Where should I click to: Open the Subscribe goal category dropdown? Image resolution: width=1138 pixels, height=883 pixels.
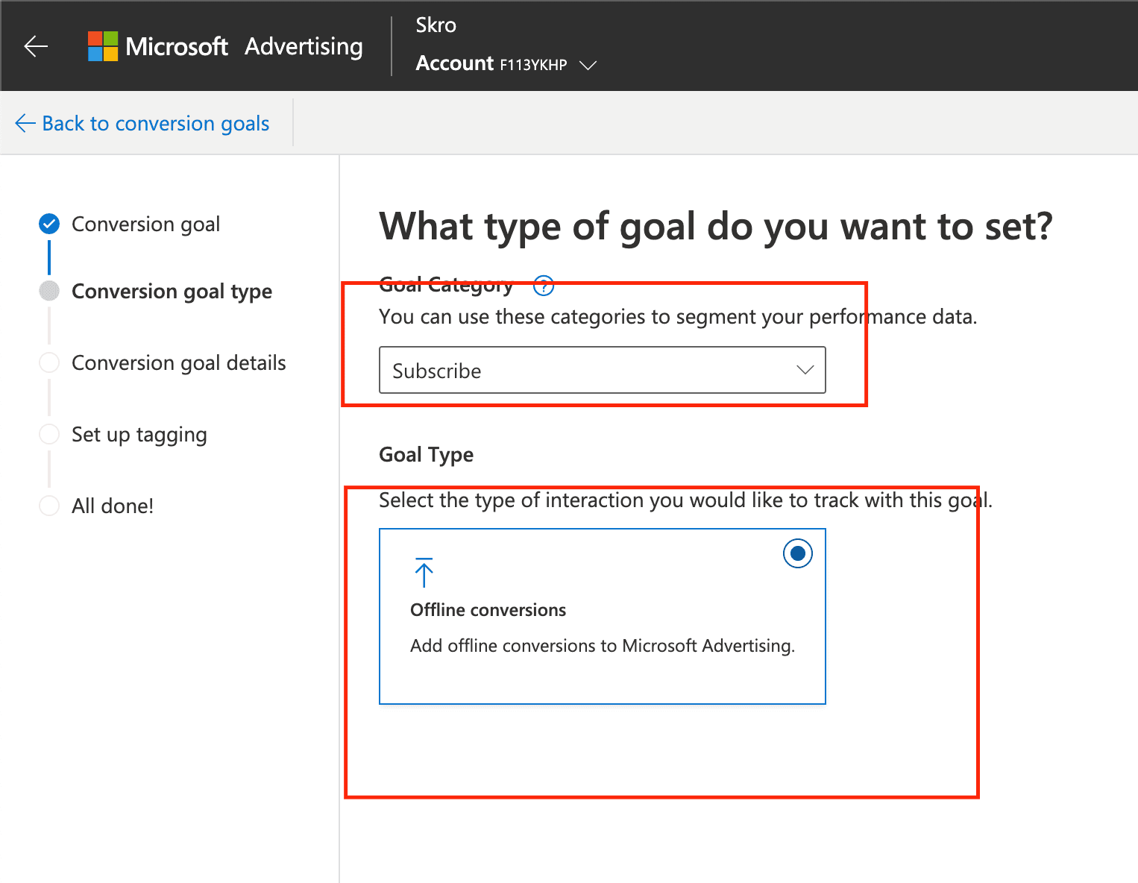click(603, 370)
